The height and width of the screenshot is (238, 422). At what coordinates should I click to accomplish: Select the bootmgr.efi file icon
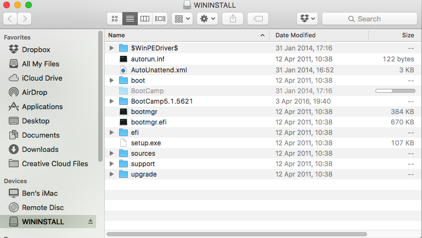click(123, 122)
